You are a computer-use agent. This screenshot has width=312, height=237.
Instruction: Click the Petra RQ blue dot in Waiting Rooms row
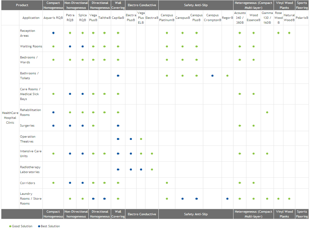tap(70, 46)
